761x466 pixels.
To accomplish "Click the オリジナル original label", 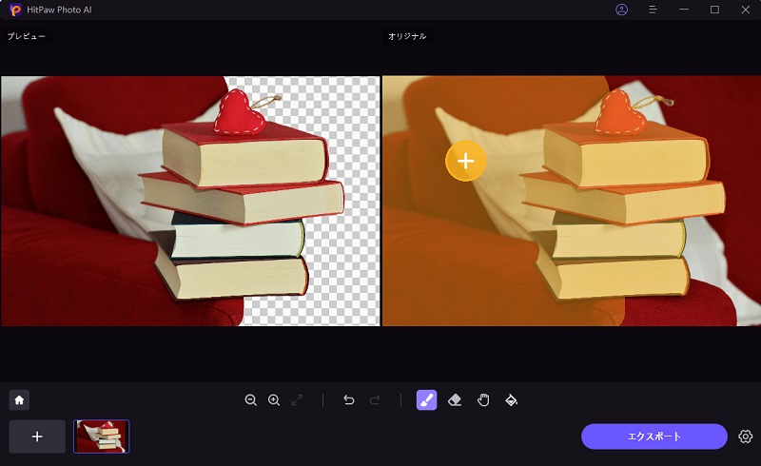I will click(407, 36).
